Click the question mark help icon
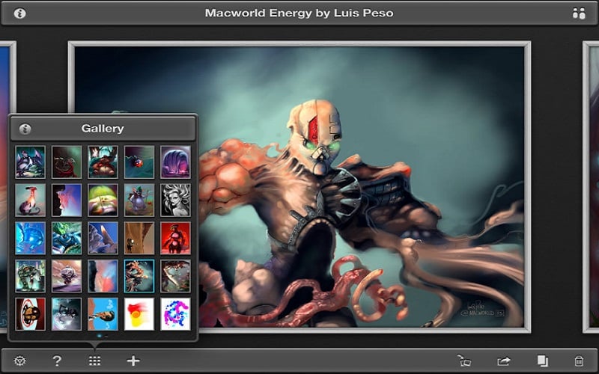The height and width of the screenshot is (374, 599). click(x=57, y=361)
